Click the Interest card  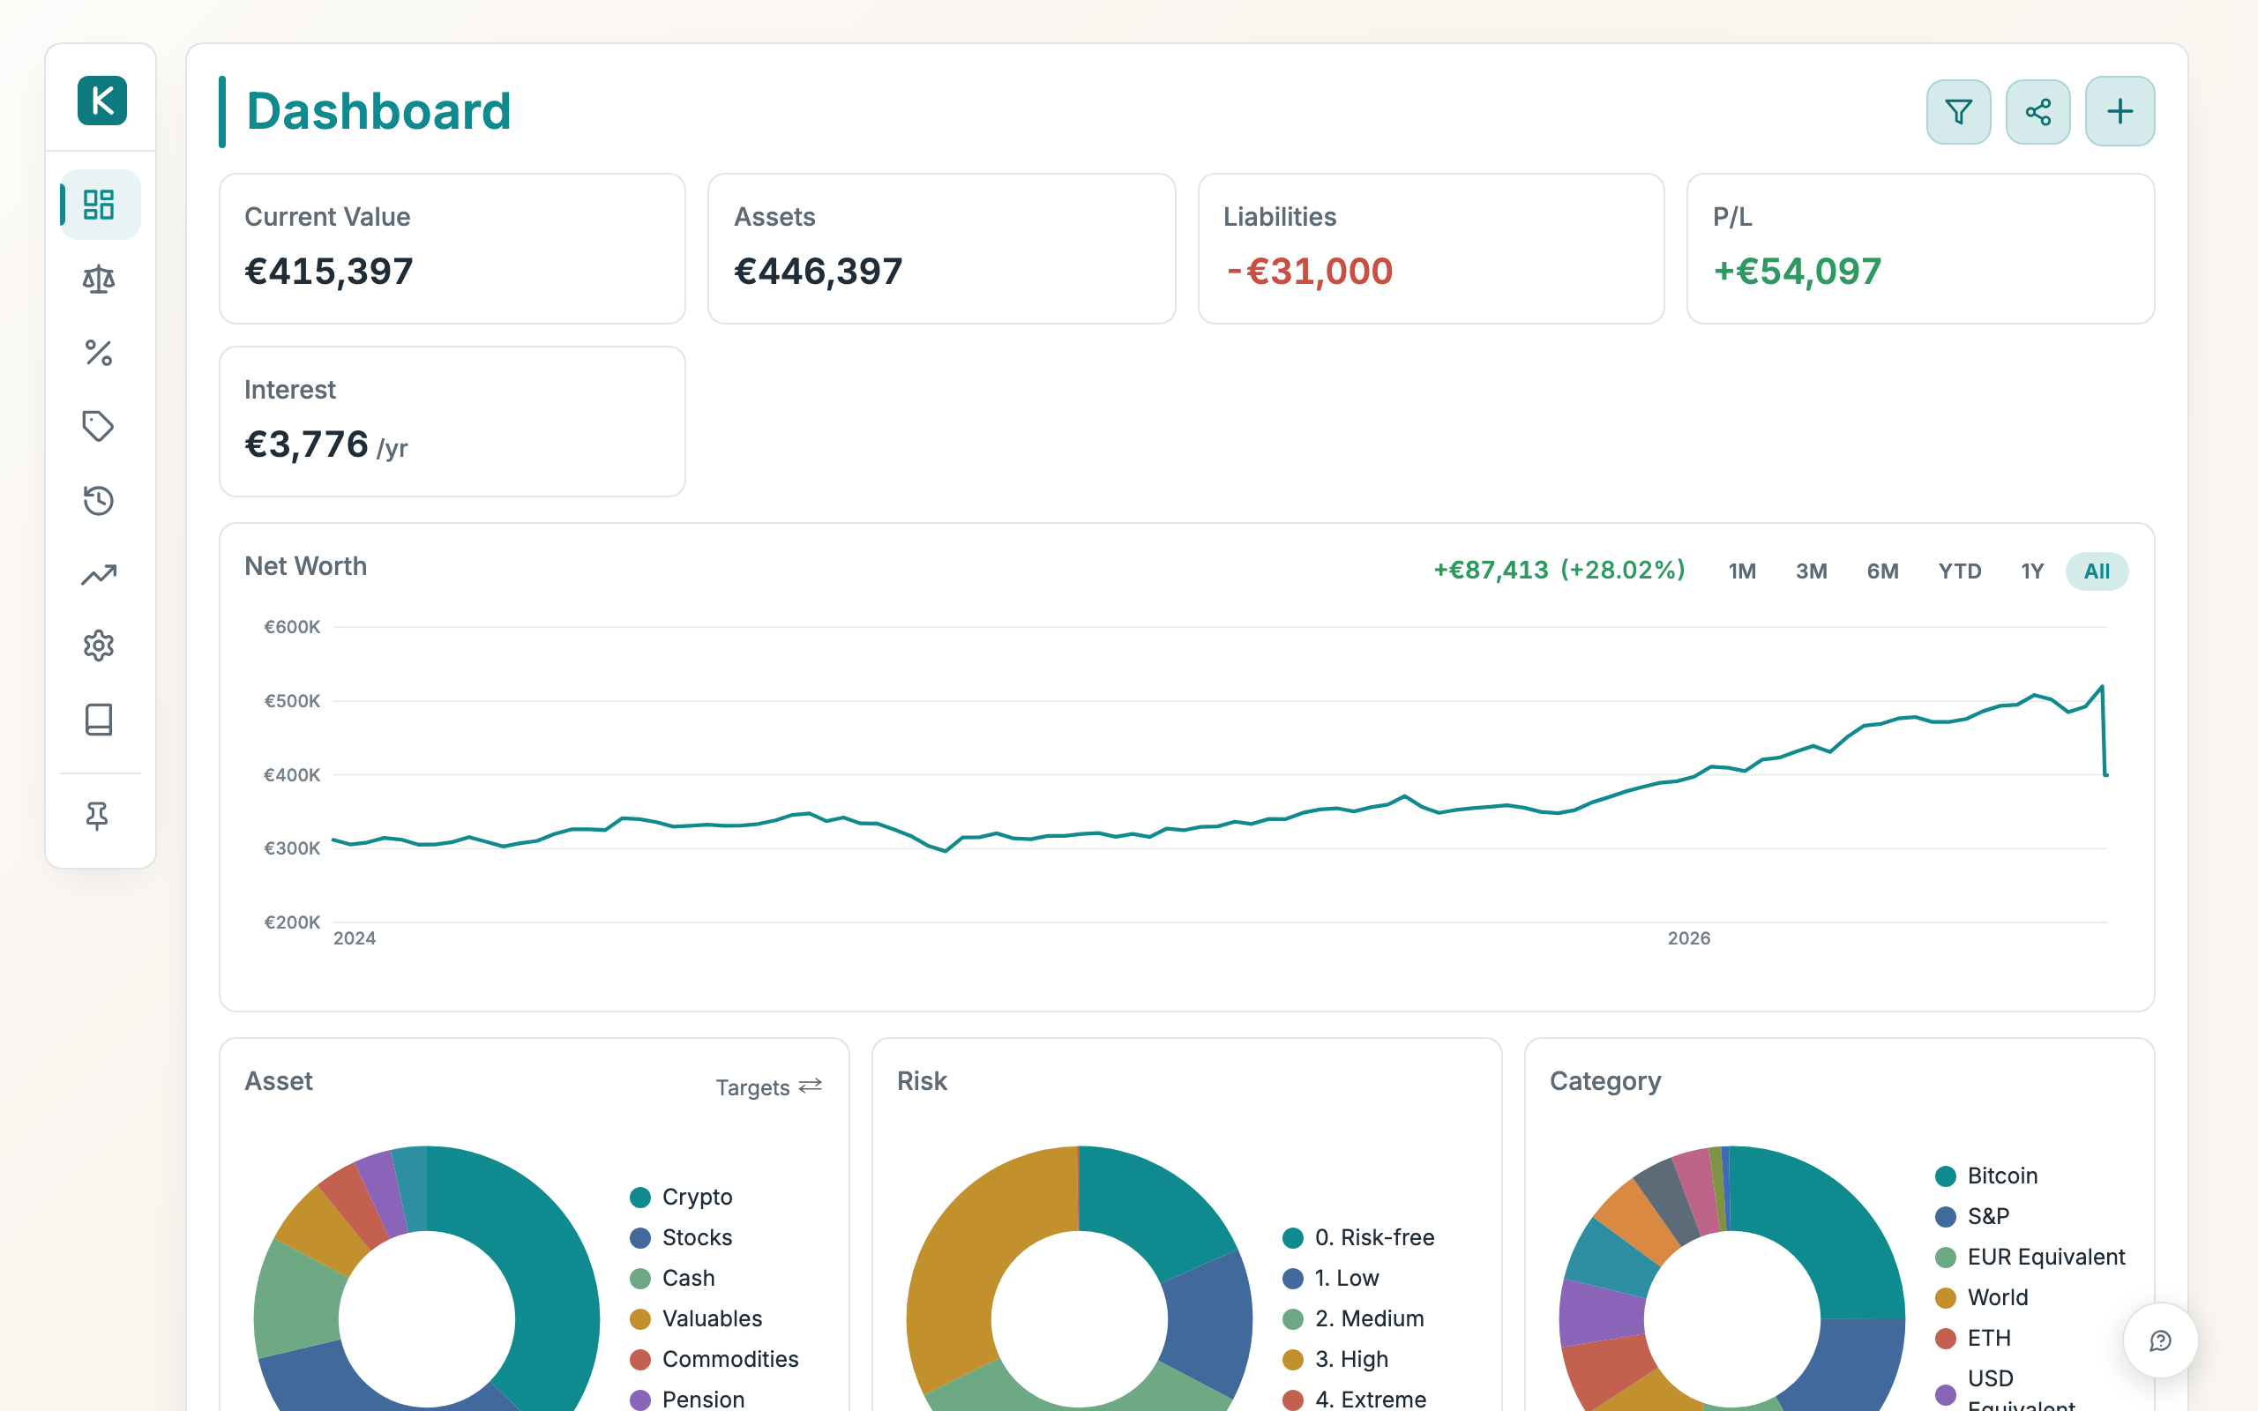tap(452, 422)
